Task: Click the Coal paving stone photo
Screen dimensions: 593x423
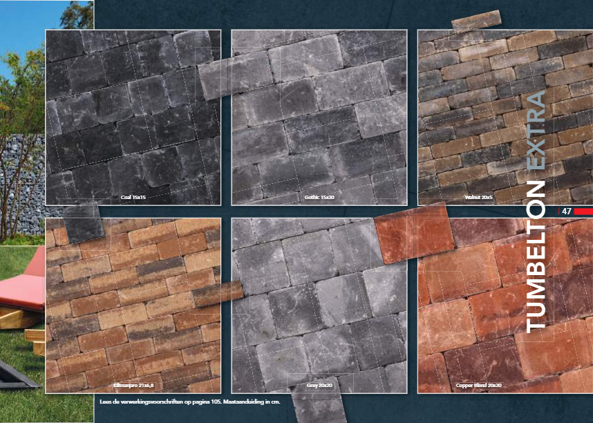Action: click(133, 117)
